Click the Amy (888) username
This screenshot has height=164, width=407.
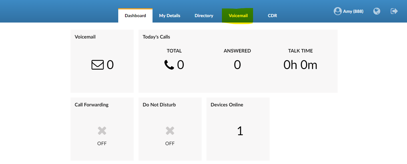(353, 11)
